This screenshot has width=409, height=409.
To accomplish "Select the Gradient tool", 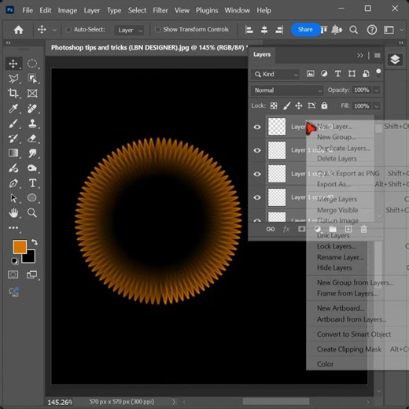I will [x=13, y=153].
